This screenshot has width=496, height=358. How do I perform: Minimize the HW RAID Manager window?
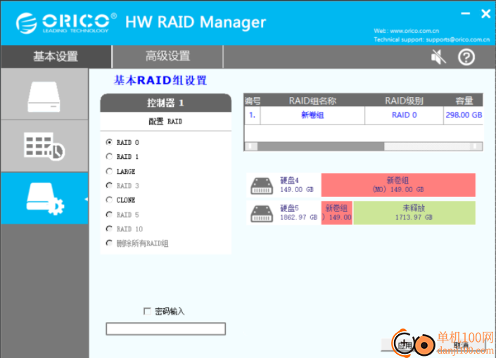coord(465,13)
